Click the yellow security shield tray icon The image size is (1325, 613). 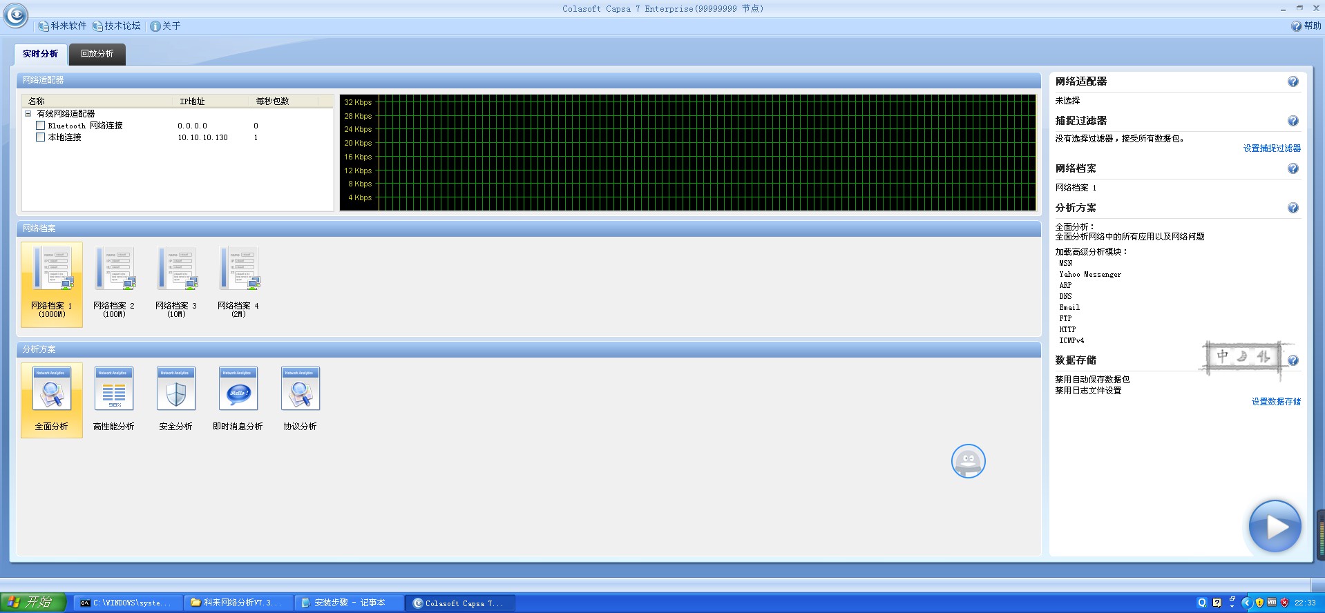[x=1259, y=603]
